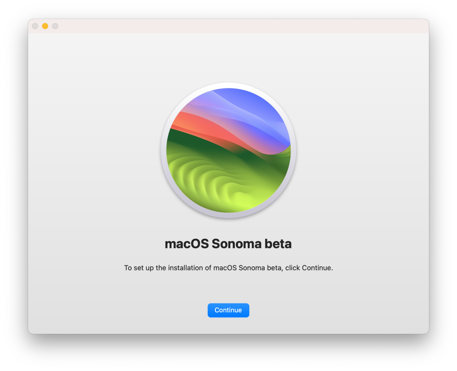
Task: Click the green hills in the icon
Action: pyautogui.click(x=214, y=185)
